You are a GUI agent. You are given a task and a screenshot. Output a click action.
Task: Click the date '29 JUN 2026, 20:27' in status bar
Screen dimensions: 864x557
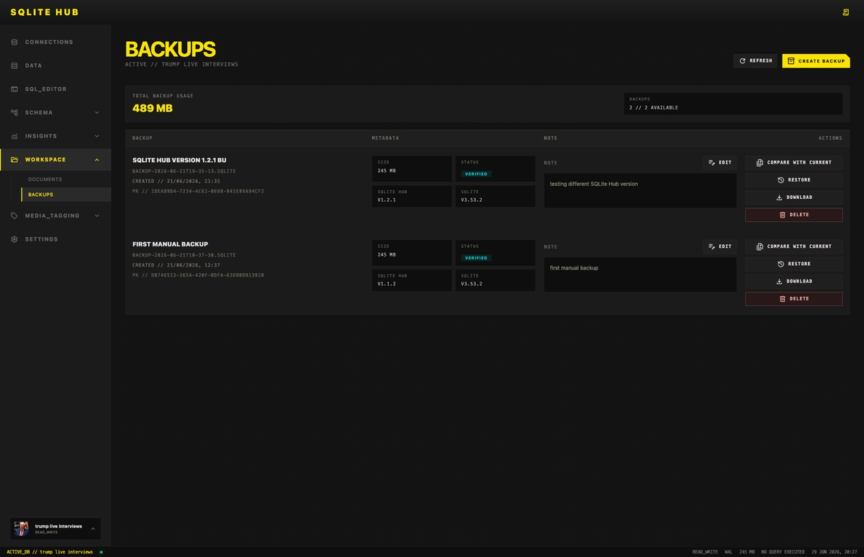click(834, 552)
